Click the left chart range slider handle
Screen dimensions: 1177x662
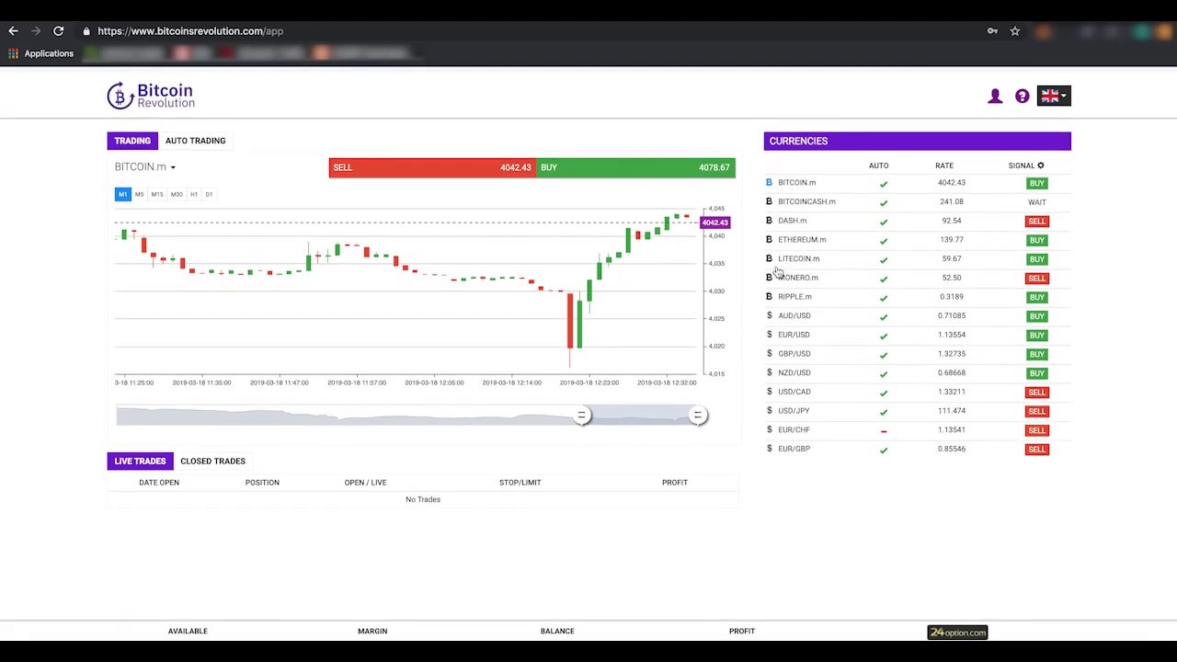point(581,416)
